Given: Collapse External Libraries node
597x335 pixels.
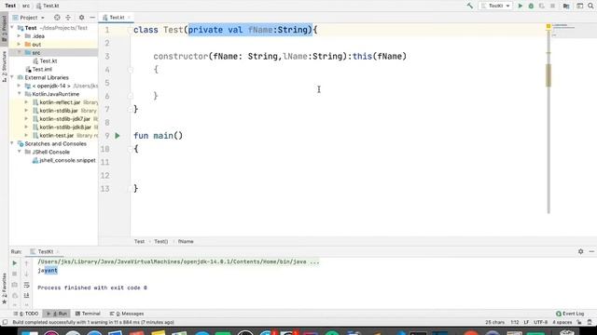Looking at the screenshot, I should tap(12, 77).
